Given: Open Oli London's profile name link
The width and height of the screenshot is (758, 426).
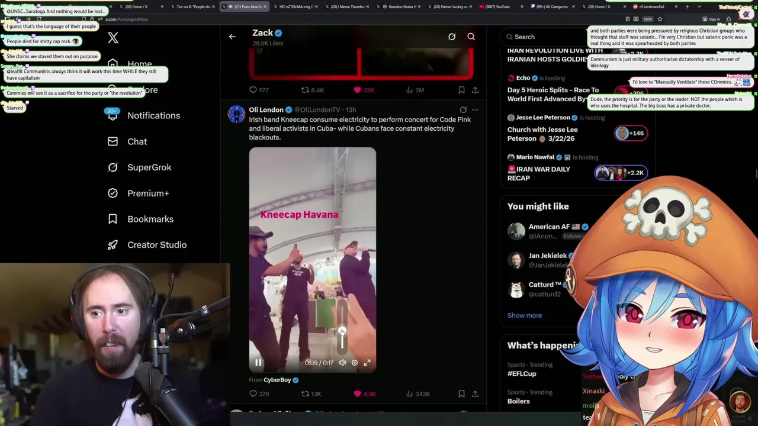Looking at the screenshot, I should click(x=266, y=109).
